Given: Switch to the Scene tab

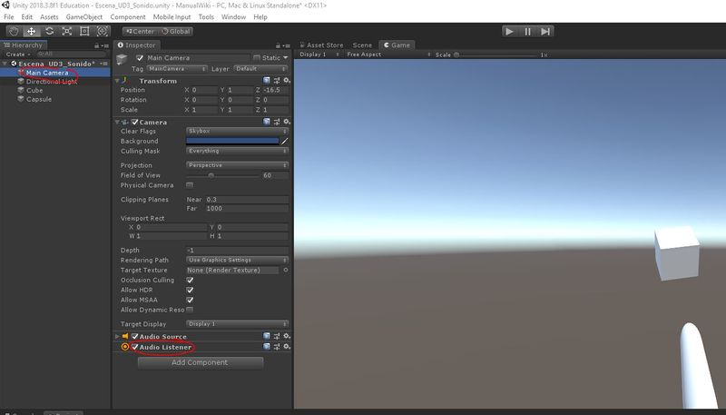Looking at the screenshot, I should tap(362, 44).
